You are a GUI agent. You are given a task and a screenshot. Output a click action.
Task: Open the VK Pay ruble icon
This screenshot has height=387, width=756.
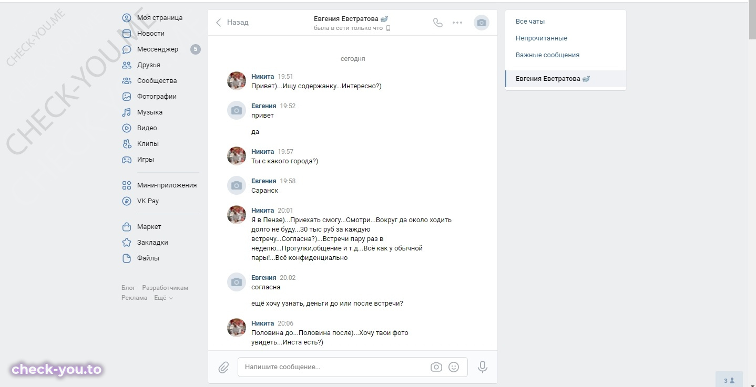coord(127,201)
